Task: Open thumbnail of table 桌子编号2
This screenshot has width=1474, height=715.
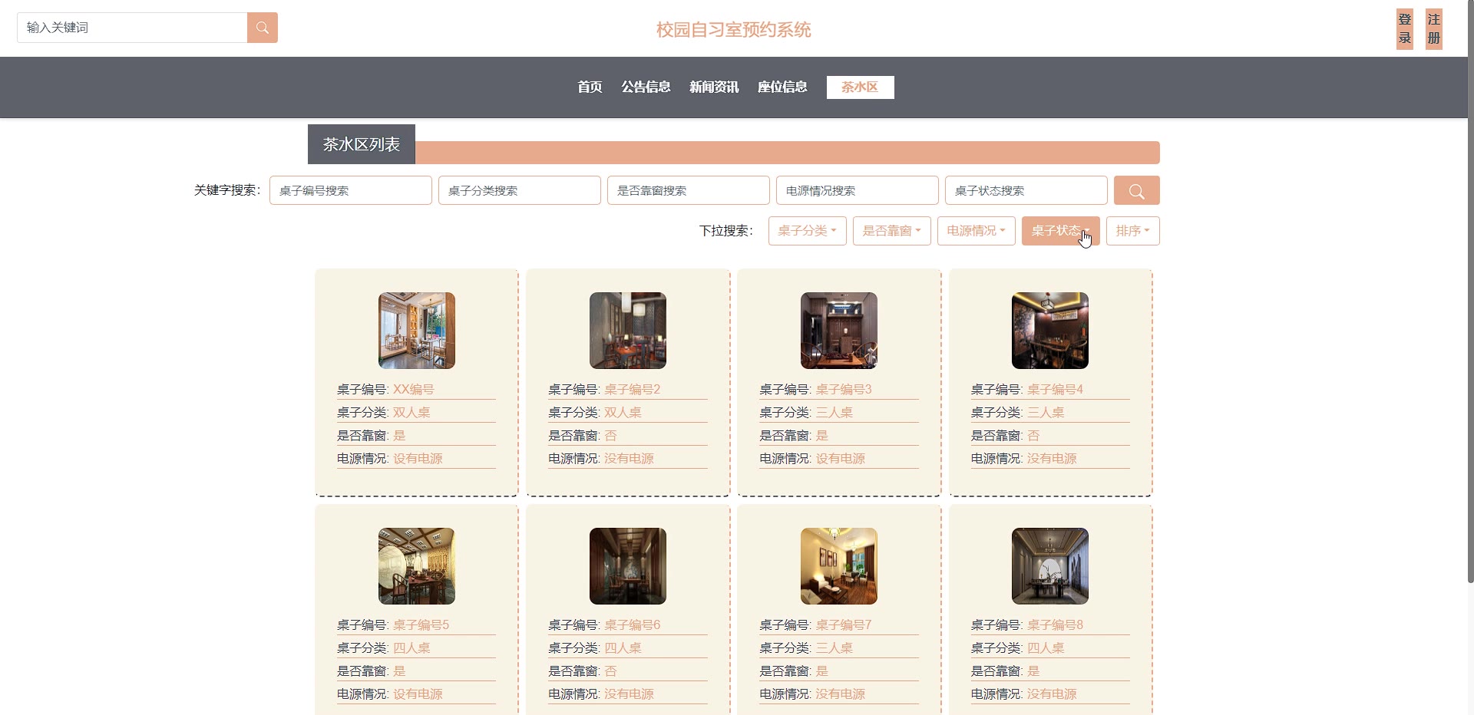Action: (x=628, y=331)
